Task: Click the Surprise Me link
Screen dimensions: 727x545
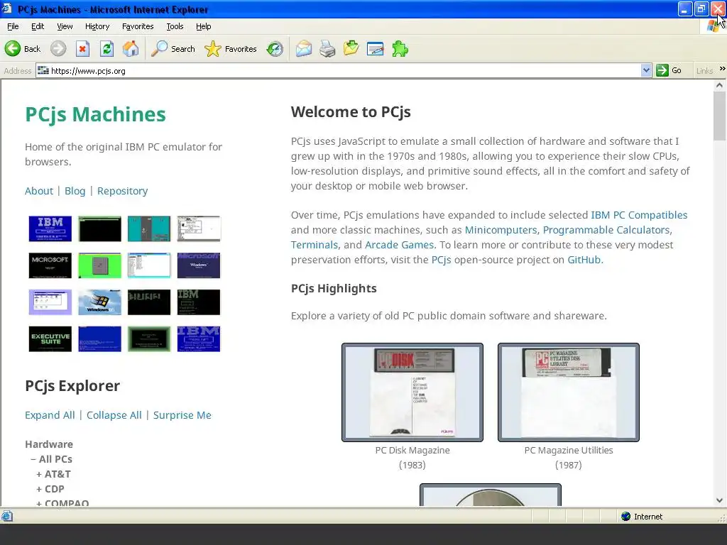Action: tap(182, 415)
